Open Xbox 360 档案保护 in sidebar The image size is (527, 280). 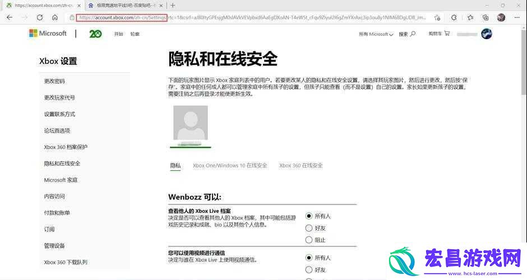click(x=66, y=147)
